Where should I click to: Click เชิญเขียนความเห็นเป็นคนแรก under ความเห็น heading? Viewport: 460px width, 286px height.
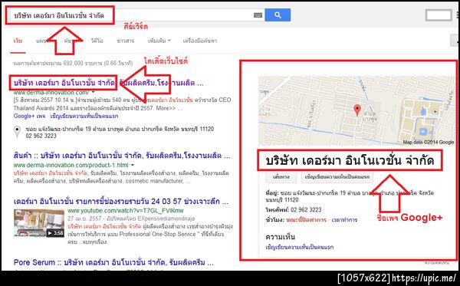[x=300, y=247]
